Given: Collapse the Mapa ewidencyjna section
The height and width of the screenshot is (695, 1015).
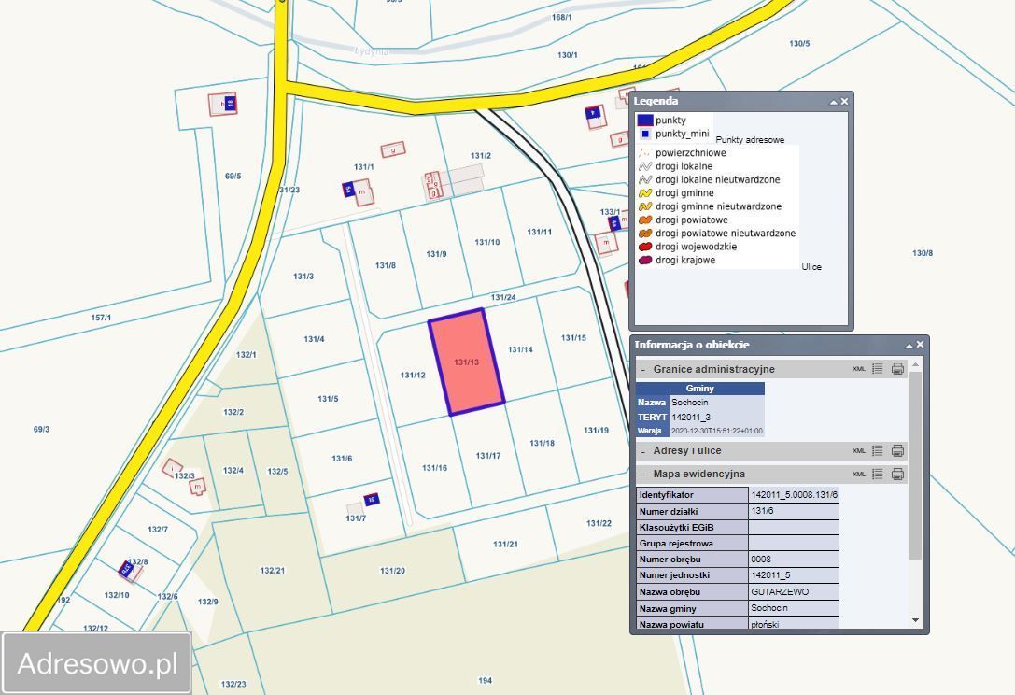Looking at the screenshot, I should [x=642, y=475].
